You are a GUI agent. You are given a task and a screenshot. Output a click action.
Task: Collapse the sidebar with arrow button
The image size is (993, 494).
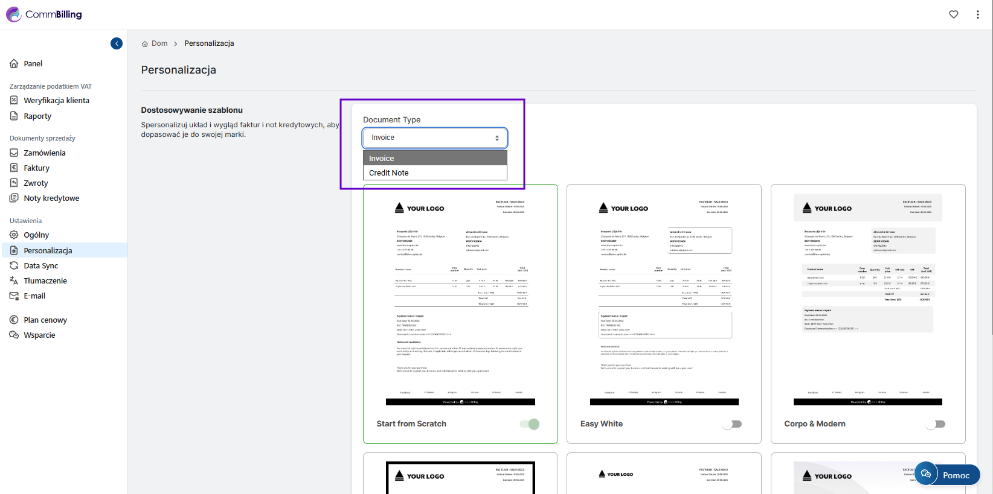pos(117,43)
